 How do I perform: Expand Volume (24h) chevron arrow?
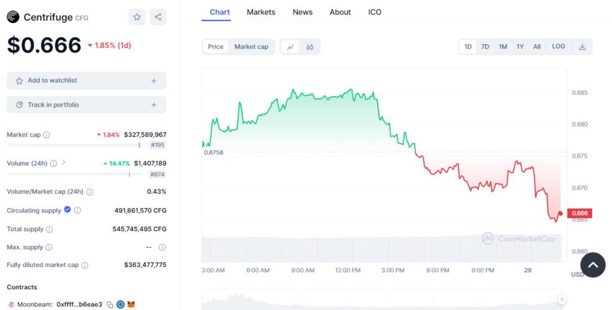click(x=64, y=162)
